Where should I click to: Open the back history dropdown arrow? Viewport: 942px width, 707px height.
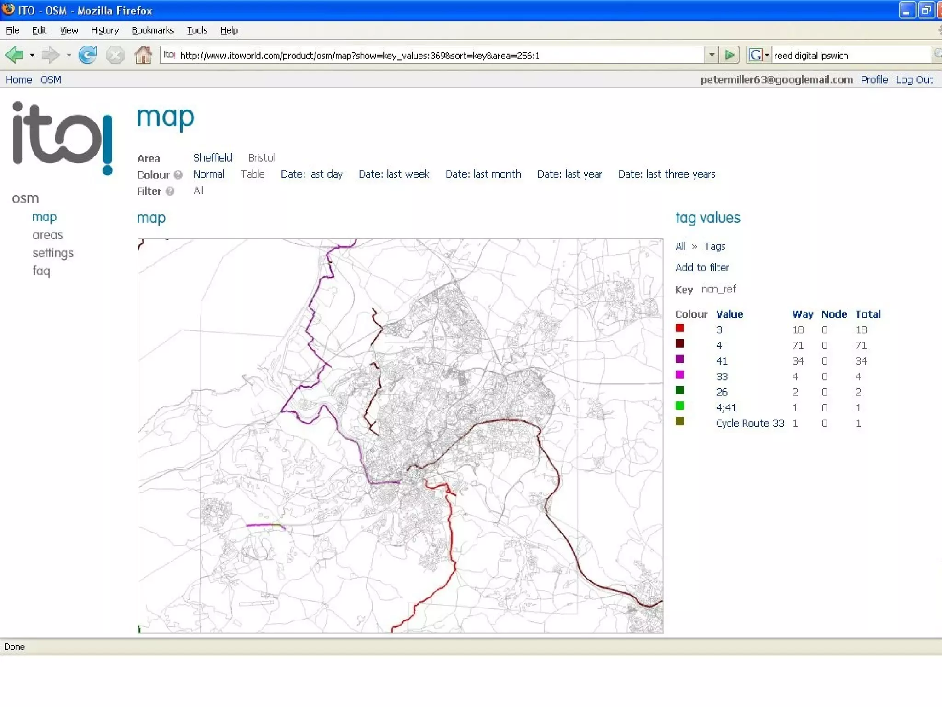[x=32, y=55]
